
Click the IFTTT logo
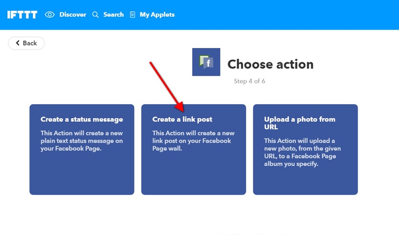[22, 15]
